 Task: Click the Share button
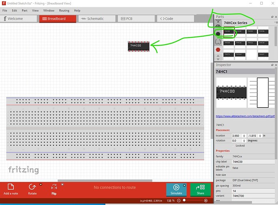(x=200, y=190)
